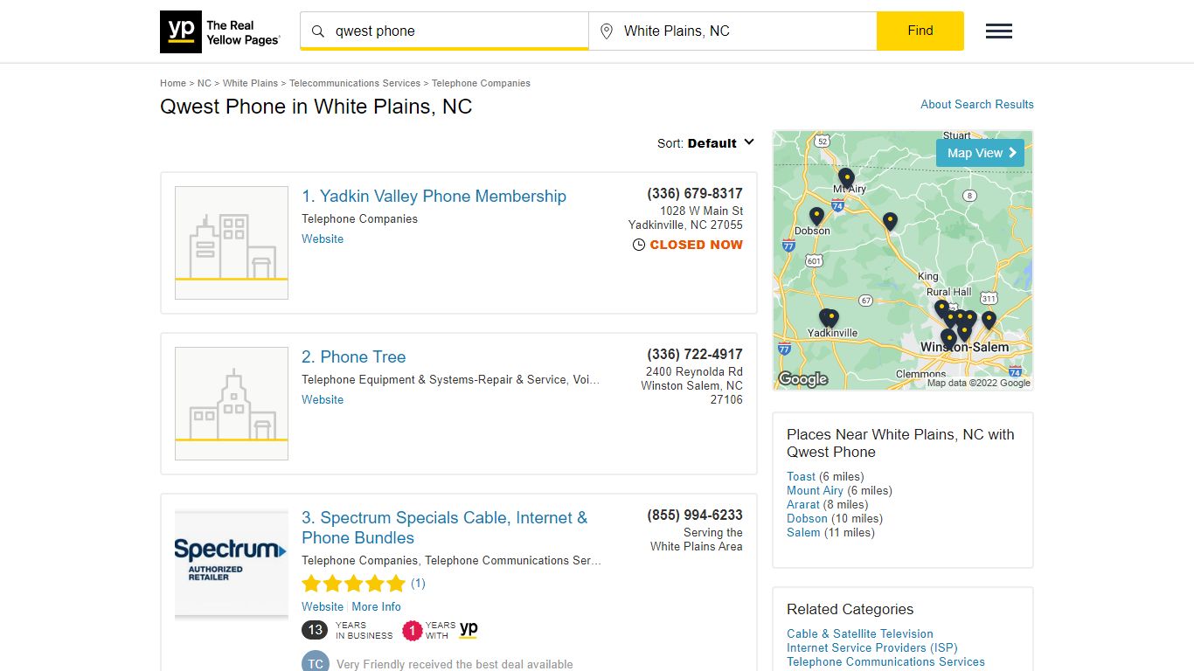1194x671 pixels.
Task: Open Telephone Communications Services category
Action: [x=885, y=661]
